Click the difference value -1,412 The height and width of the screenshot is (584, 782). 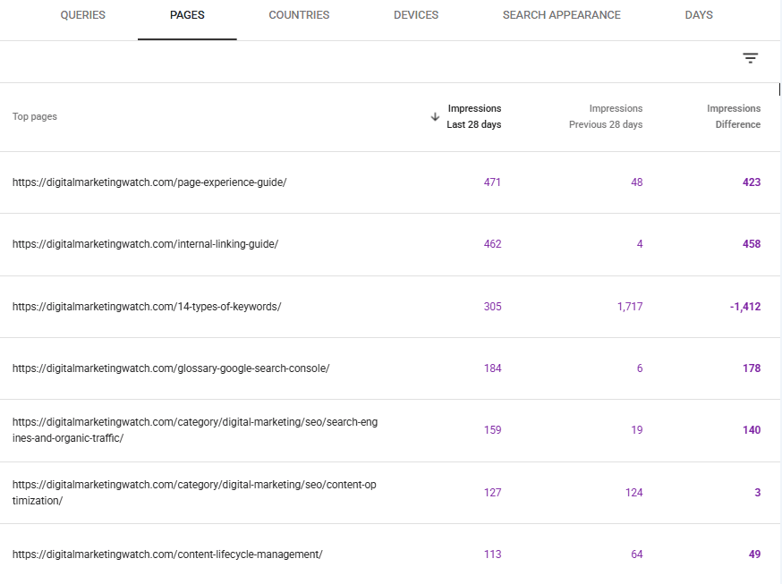click(745, 307)
